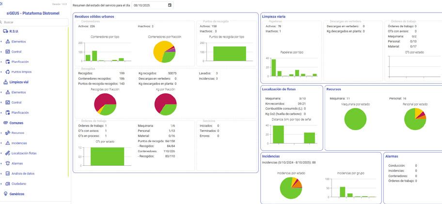Viewport: 442px width, 204px height.
Task: Expand Limpieza vial Control using its arrow
Action: [x=1, y=102]
